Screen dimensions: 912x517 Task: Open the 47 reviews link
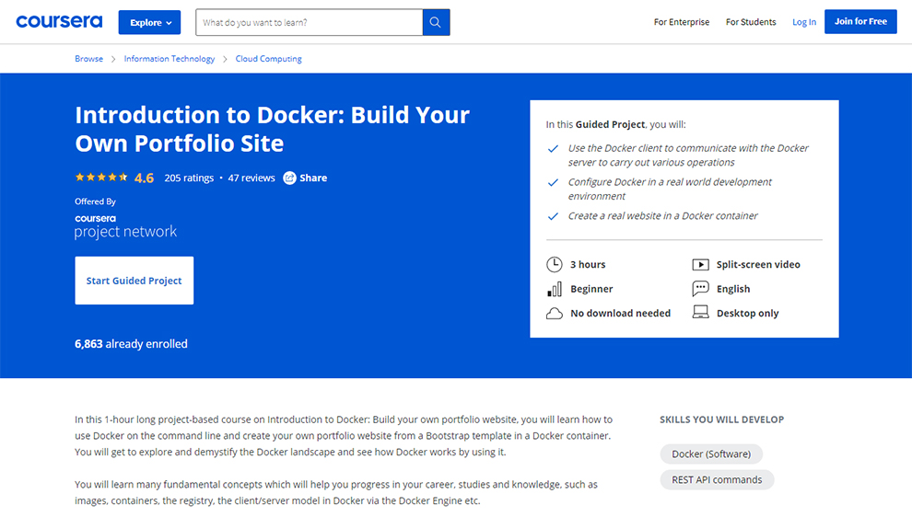point(251,178)
